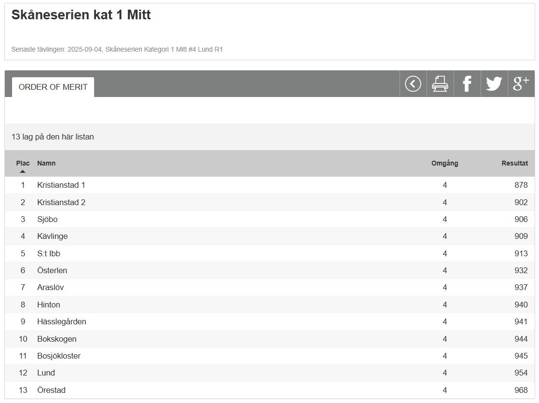Click Hässlegården team name
This screenshot has height=403, width=539.
[61, 321]
